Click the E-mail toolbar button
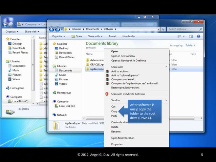Viewport: 216px width, 162px height. [112, 36]
